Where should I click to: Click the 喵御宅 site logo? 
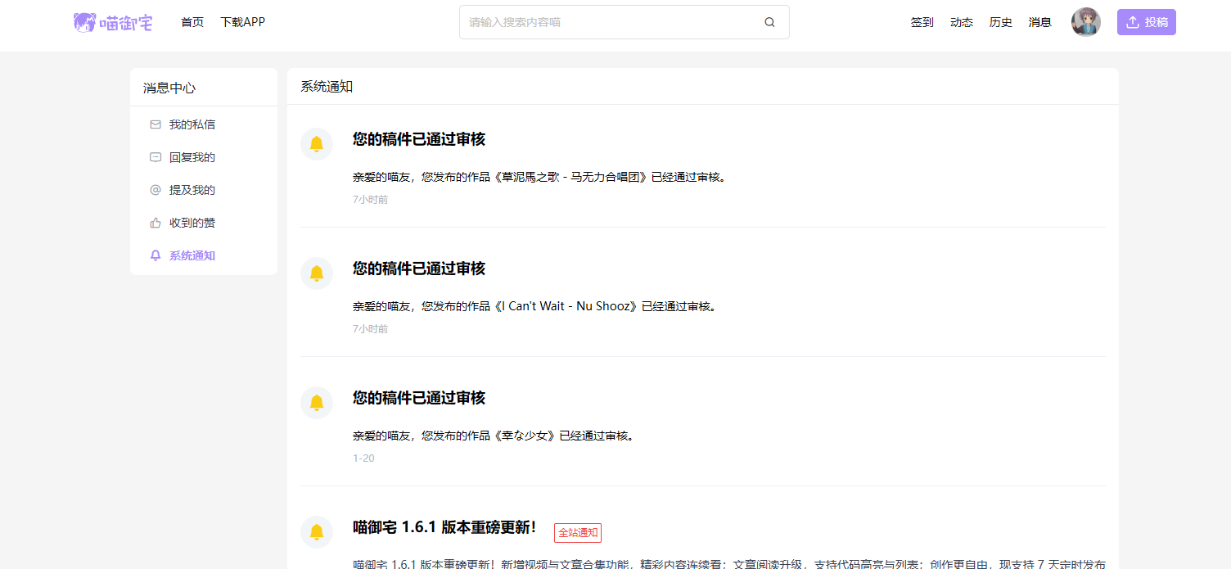pyautogui.click(x=113, y=22)
